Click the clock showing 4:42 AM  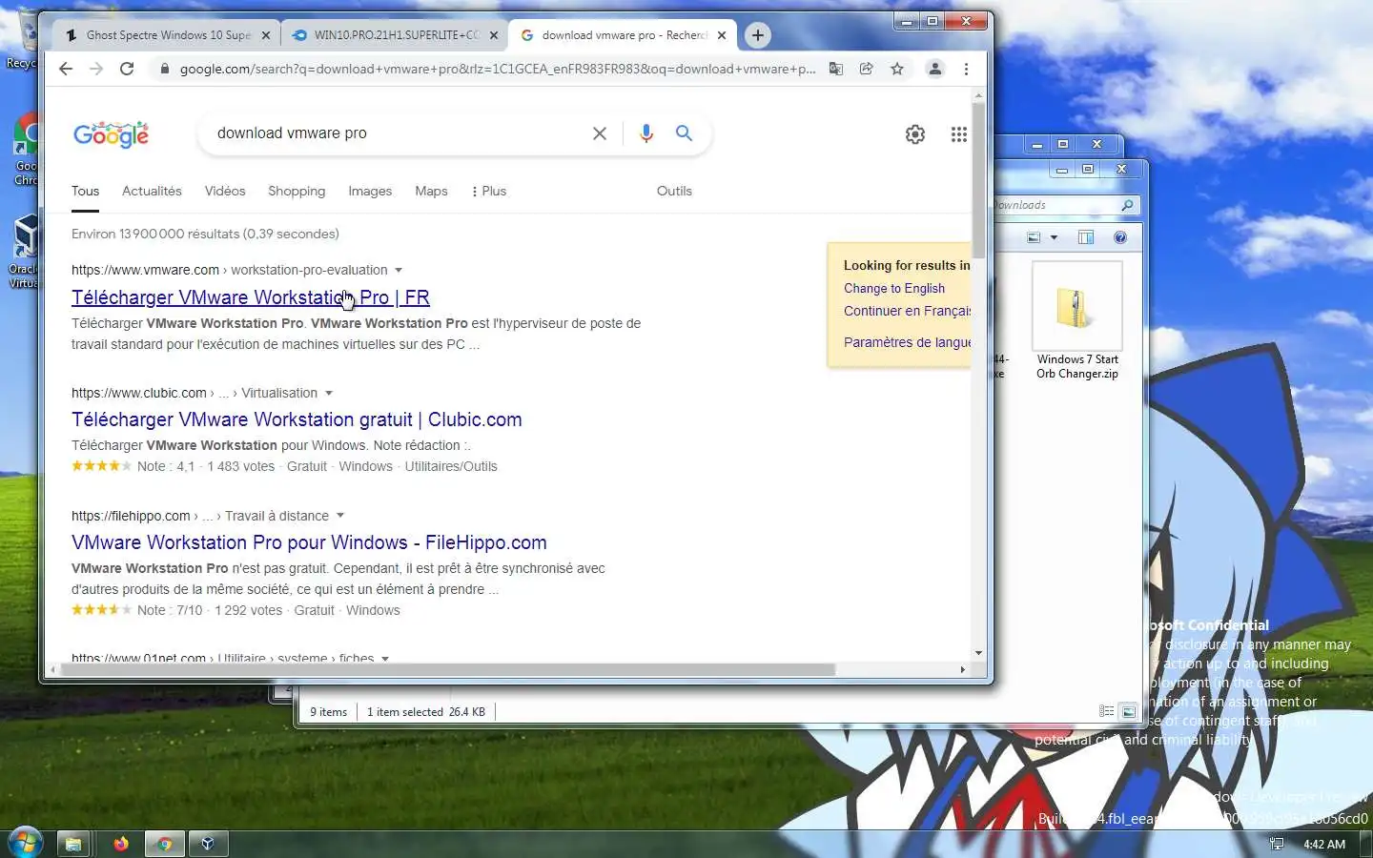pos(1323,844)
